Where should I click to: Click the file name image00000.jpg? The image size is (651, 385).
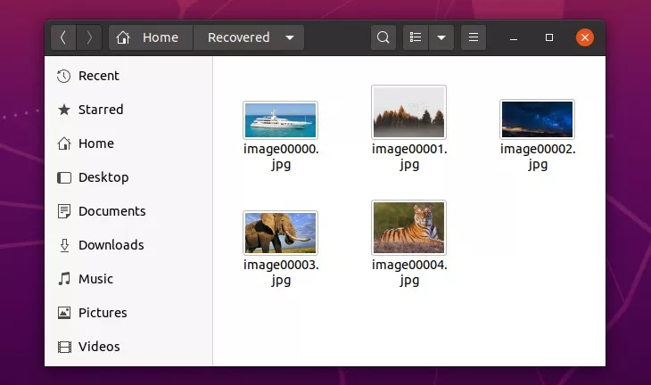[x=281, y=157]
